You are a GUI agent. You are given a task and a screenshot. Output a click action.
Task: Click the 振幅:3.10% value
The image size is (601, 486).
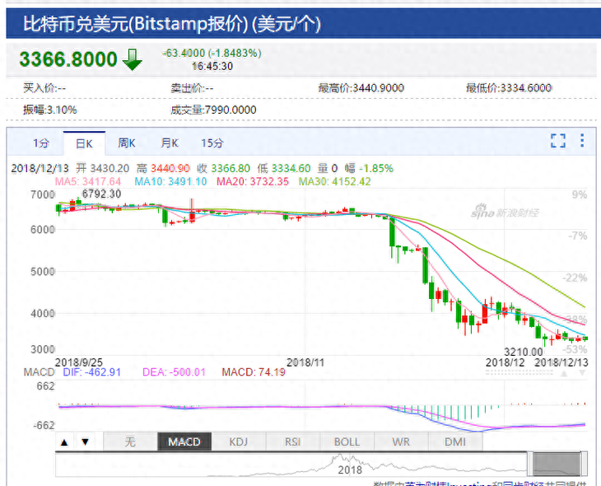(50, 110)
